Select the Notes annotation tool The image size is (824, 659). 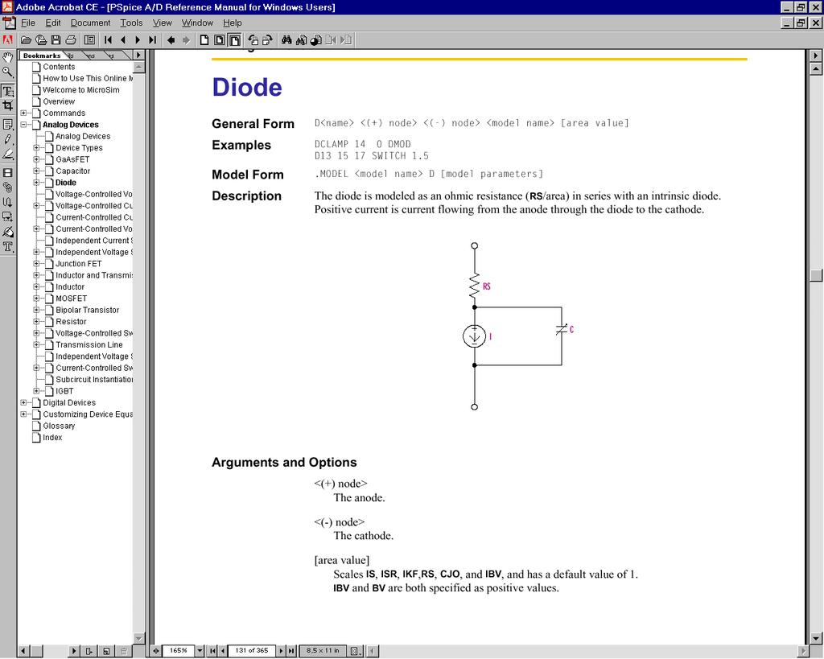(8, 125)
